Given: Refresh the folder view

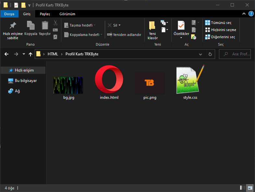Looking at the screenshot, I should 210,54.
